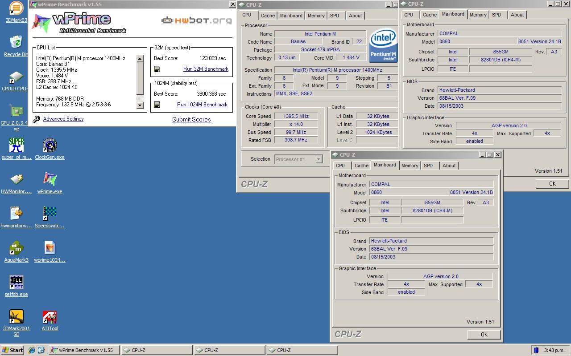
Task: Open the 3DMark2001 SE desktop shortcut
Action: (17, 323)
